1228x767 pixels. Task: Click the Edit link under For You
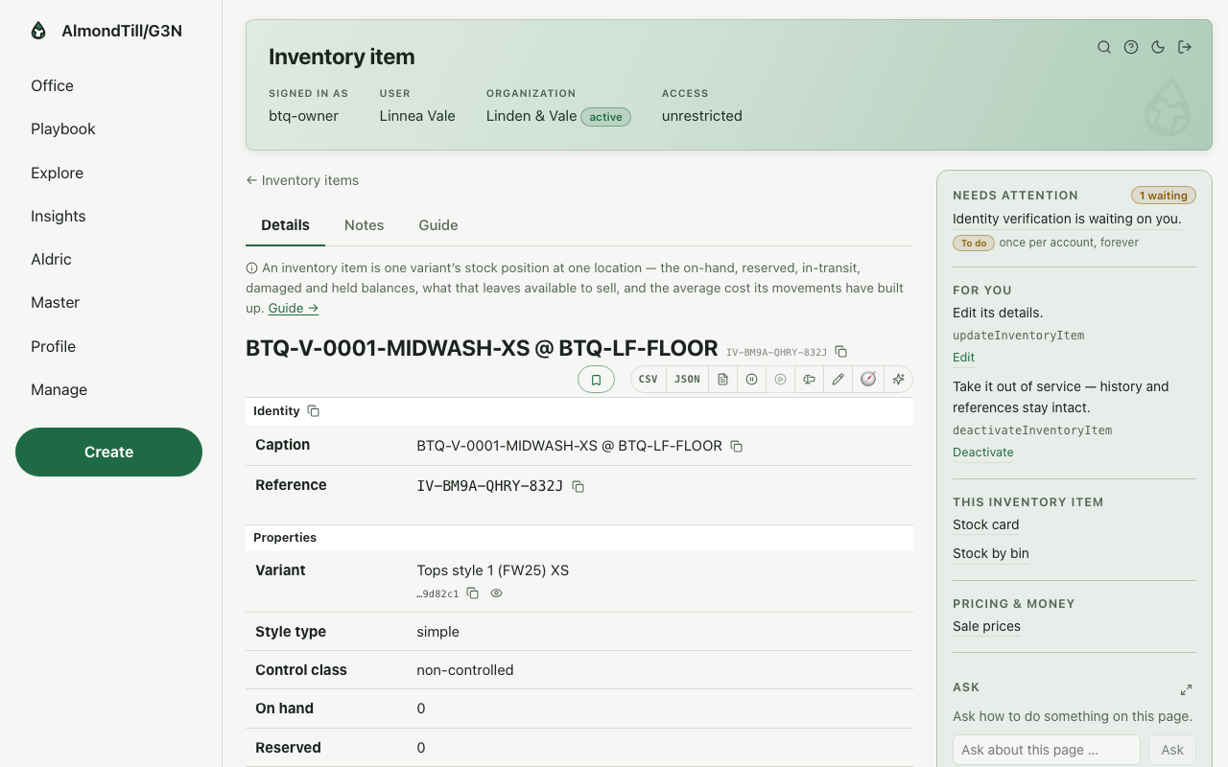tap(963, 358)
